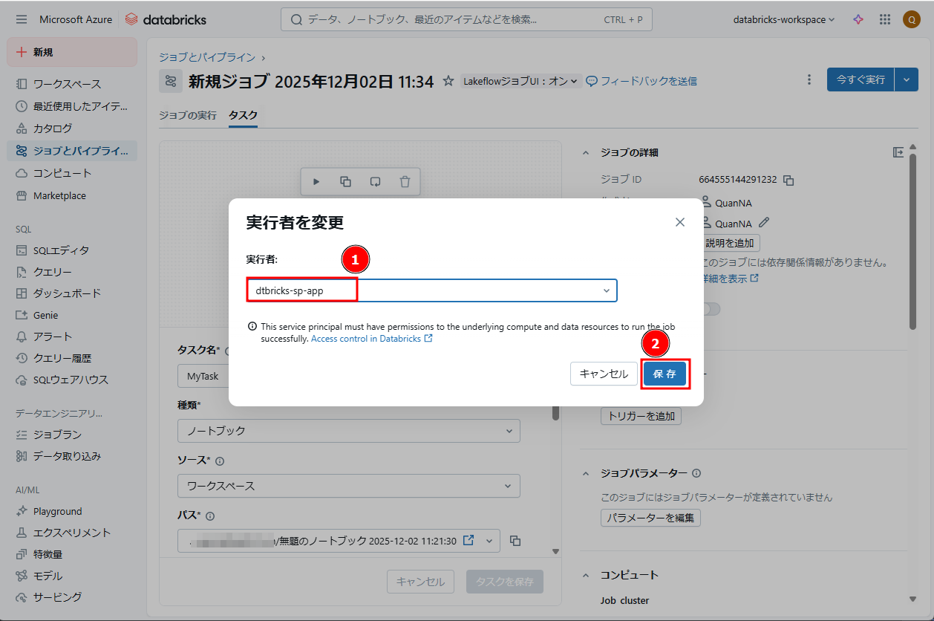Click the trash icon in task toolbar

[x=405, y=181]
